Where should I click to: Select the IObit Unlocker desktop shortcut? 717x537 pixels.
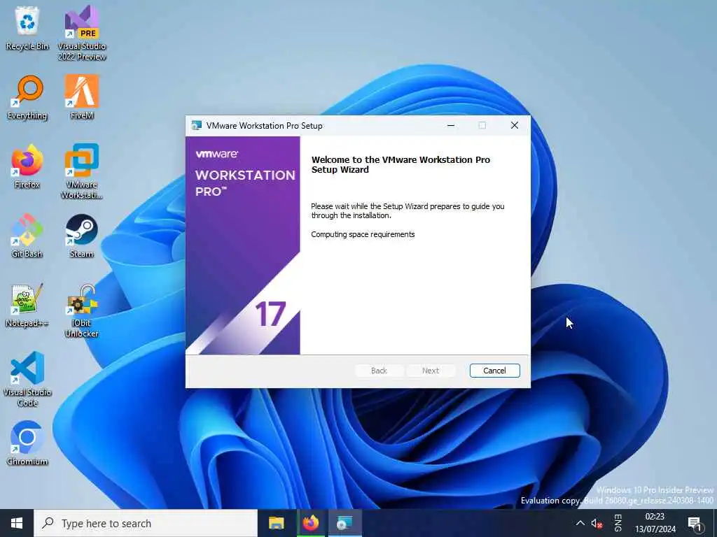pos(82,310)
